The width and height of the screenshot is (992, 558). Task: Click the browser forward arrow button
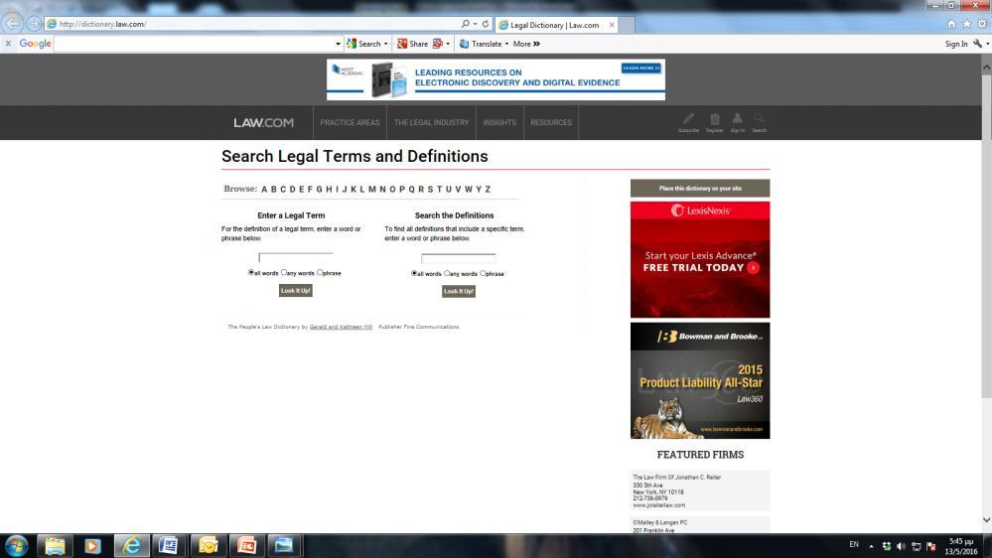tap(34, 24)
